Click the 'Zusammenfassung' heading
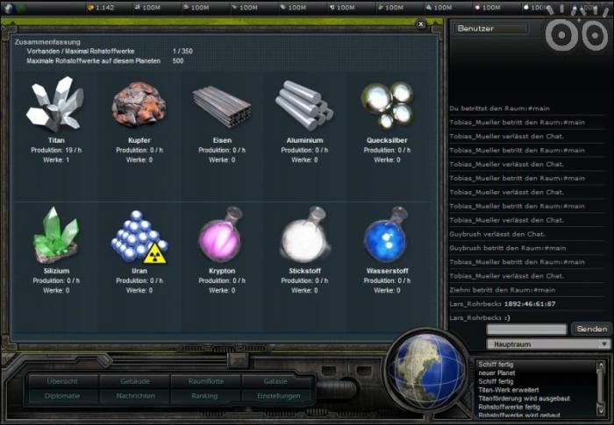Screen dimensions: 614x425 (x=47, y=42)
